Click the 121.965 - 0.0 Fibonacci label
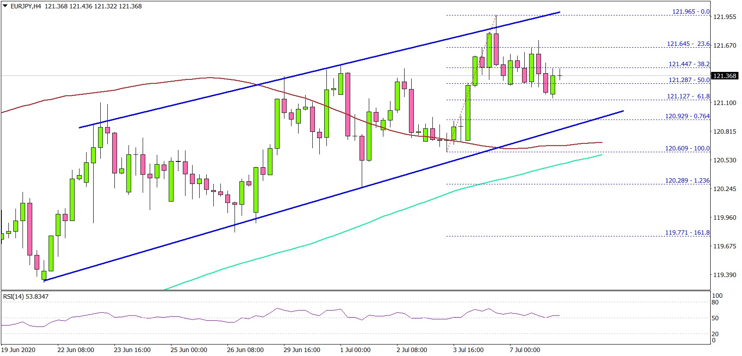The image size is (742, 356). [690, 11]
